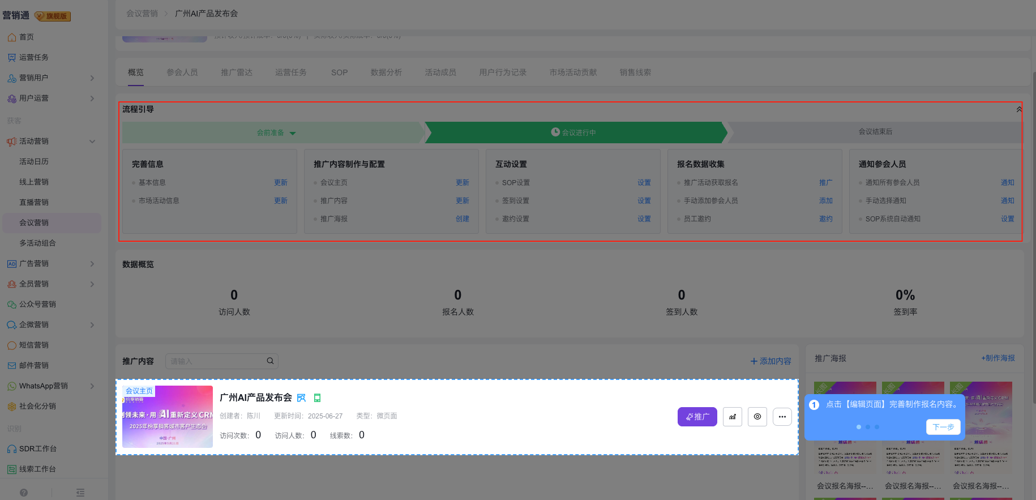Open 线上营销 in the sidebar
This screenshot has width=1036, height=500.
[34, 182]
